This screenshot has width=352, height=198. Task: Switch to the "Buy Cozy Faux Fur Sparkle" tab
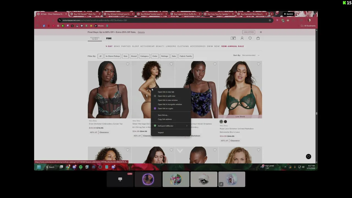coord(219,14)
